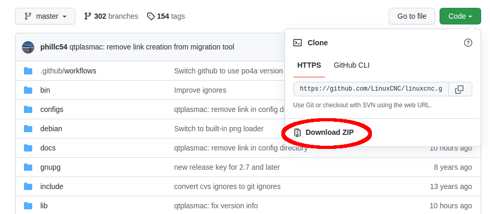490x214 pixels.
Task: Click the tag icon beside 154 tags
Action: (x=151, y=16)
